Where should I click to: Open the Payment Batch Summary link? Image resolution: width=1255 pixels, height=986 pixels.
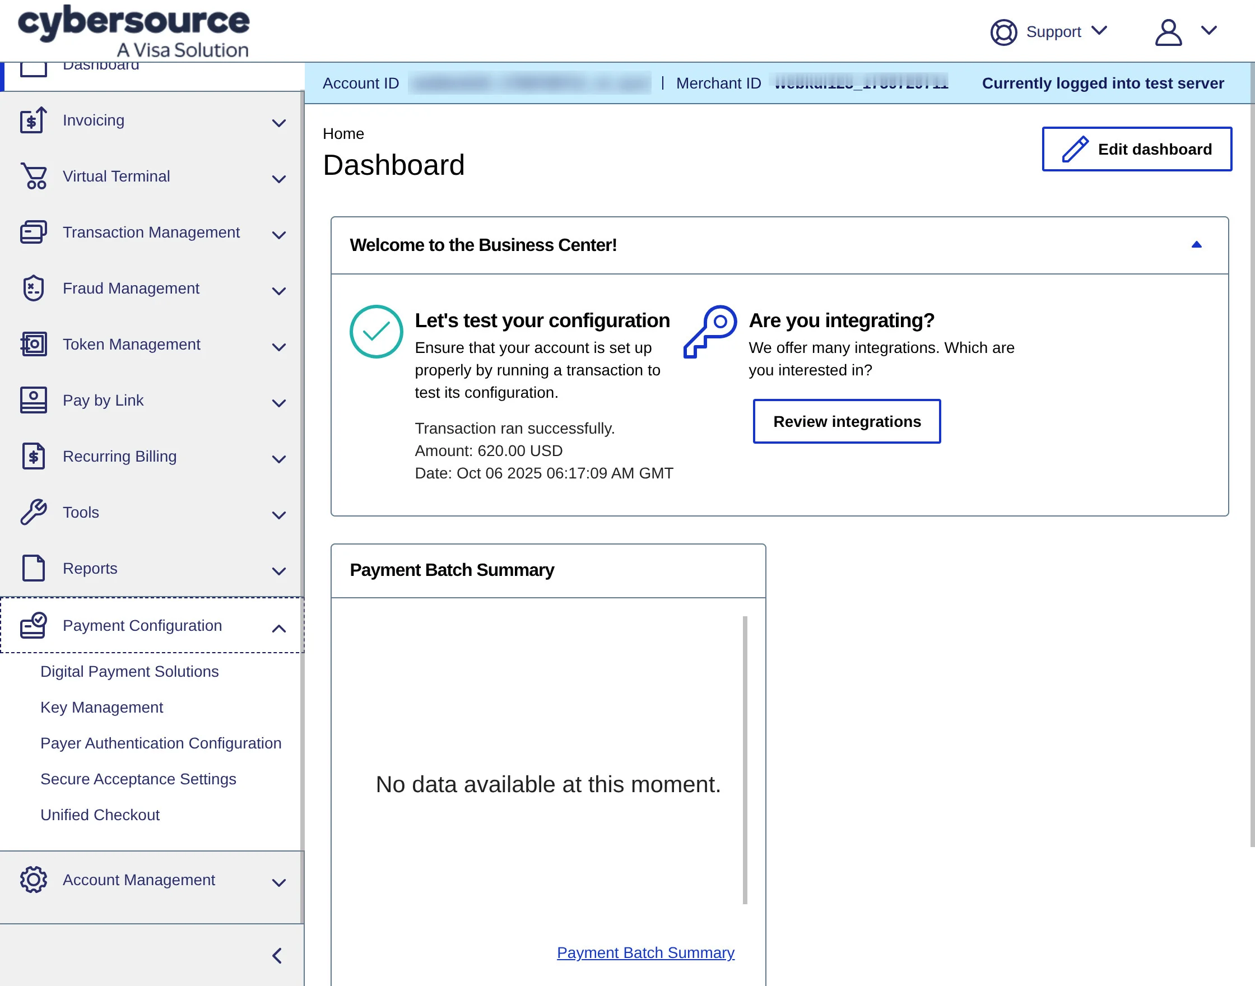click(x=645, y=952)
